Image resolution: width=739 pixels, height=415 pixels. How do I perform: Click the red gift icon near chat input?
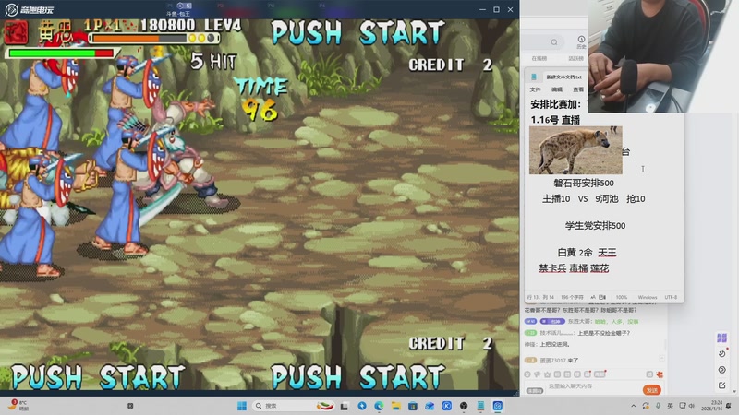pos(660,374)
